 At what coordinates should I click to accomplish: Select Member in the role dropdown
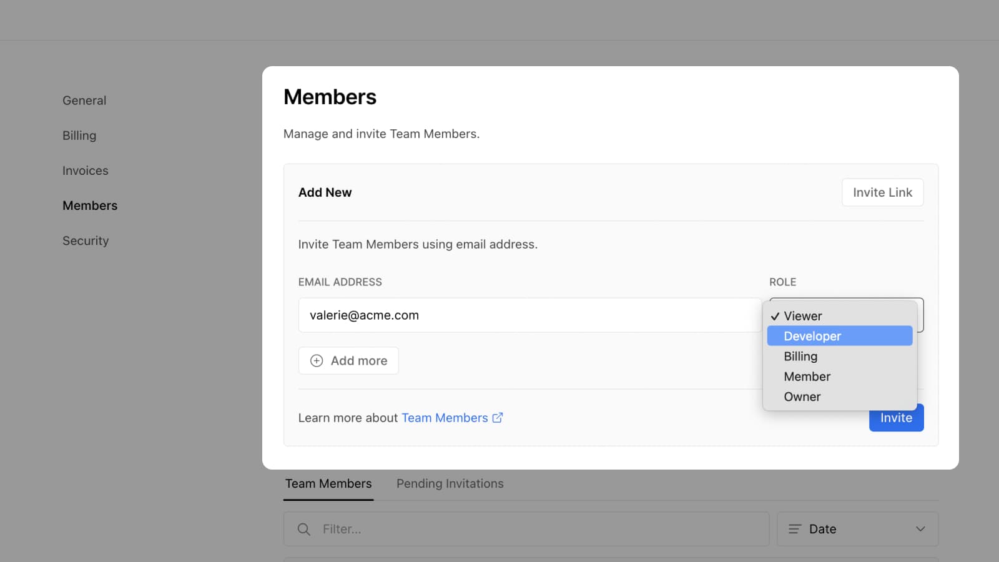(x=807, y=377)
